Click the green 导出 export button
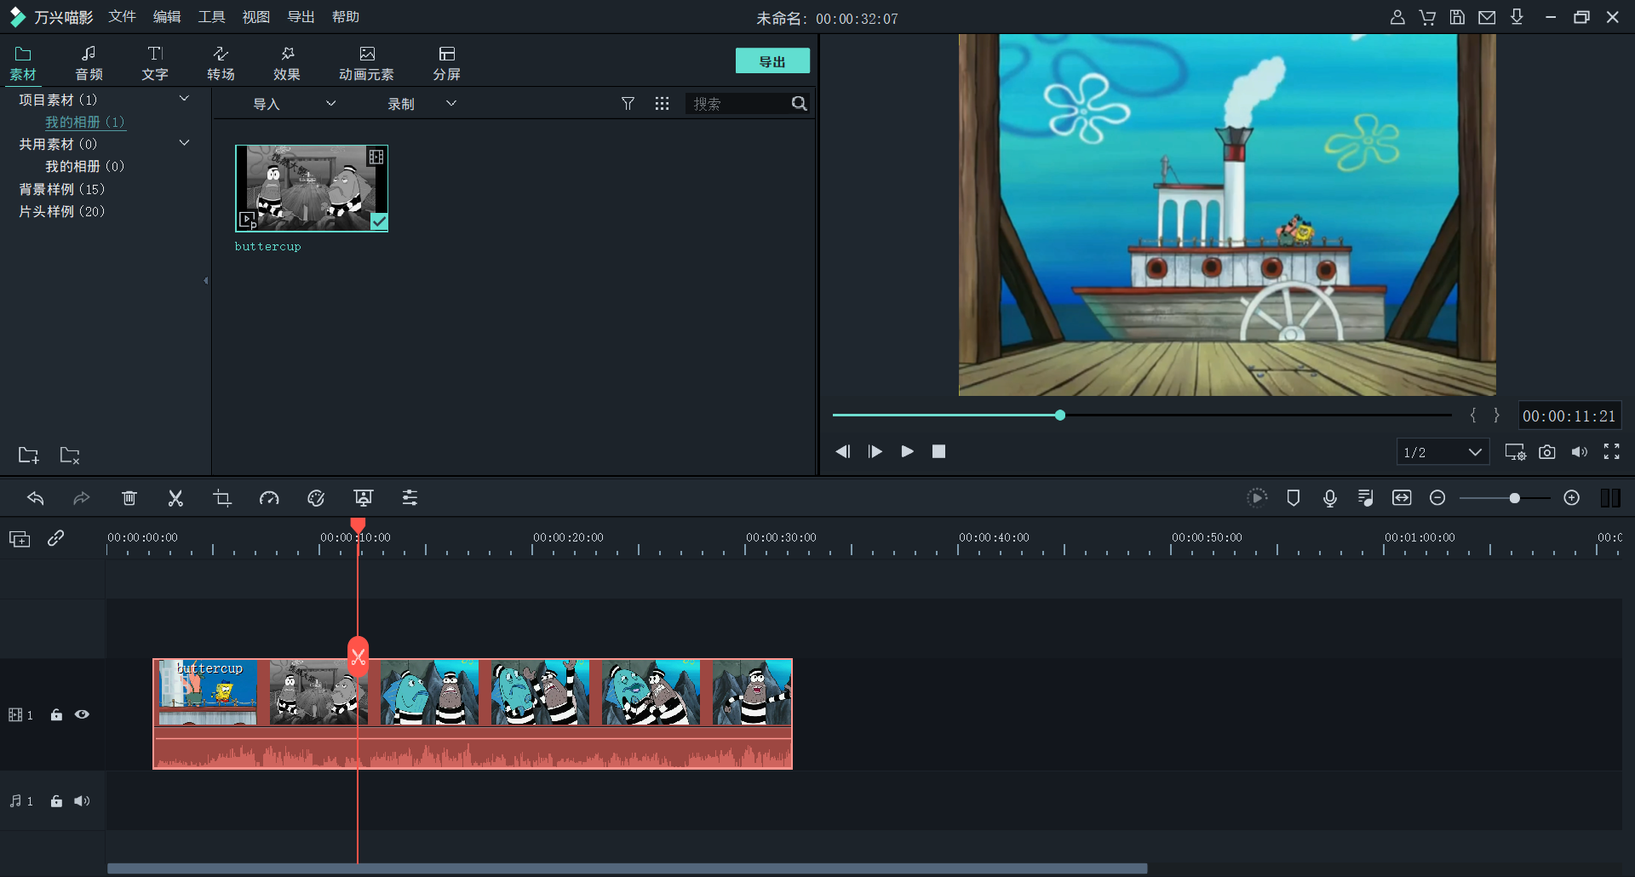1635x877 pixels. [772, 61]
